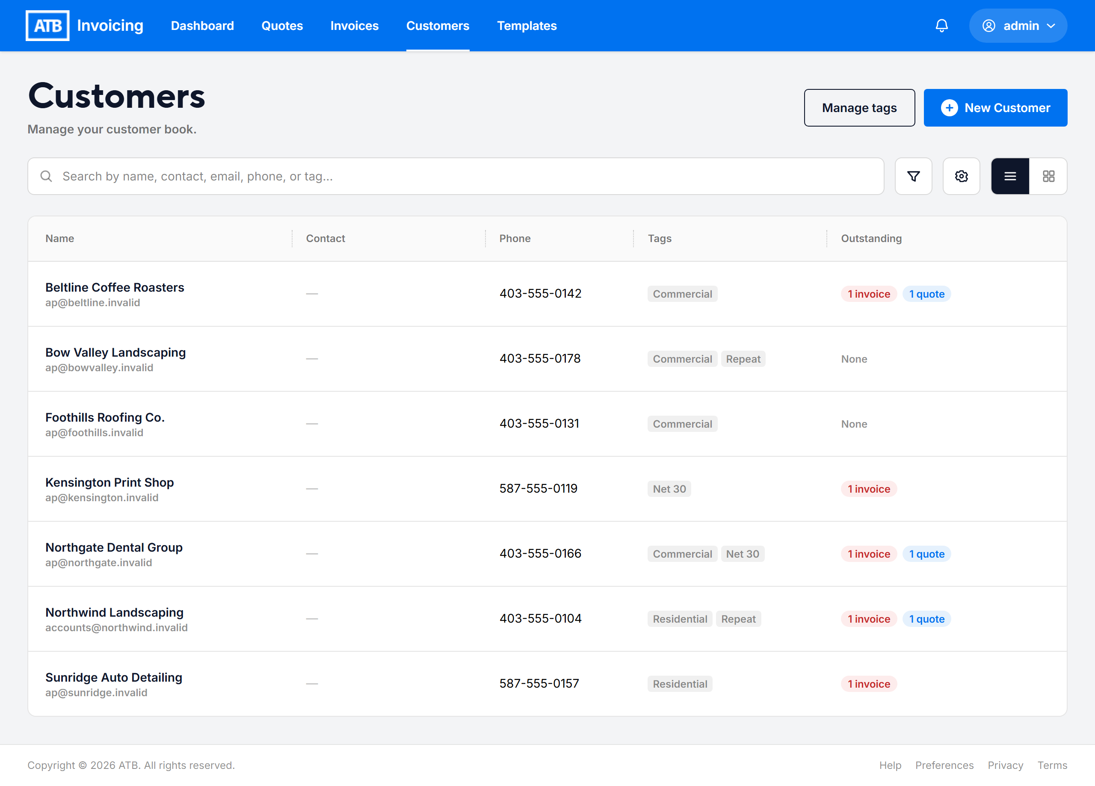The width and height of the screenshot is (1095, 786).
Task: Switch to grid view
Action: pyautogui.click(x=1048, y=176)
